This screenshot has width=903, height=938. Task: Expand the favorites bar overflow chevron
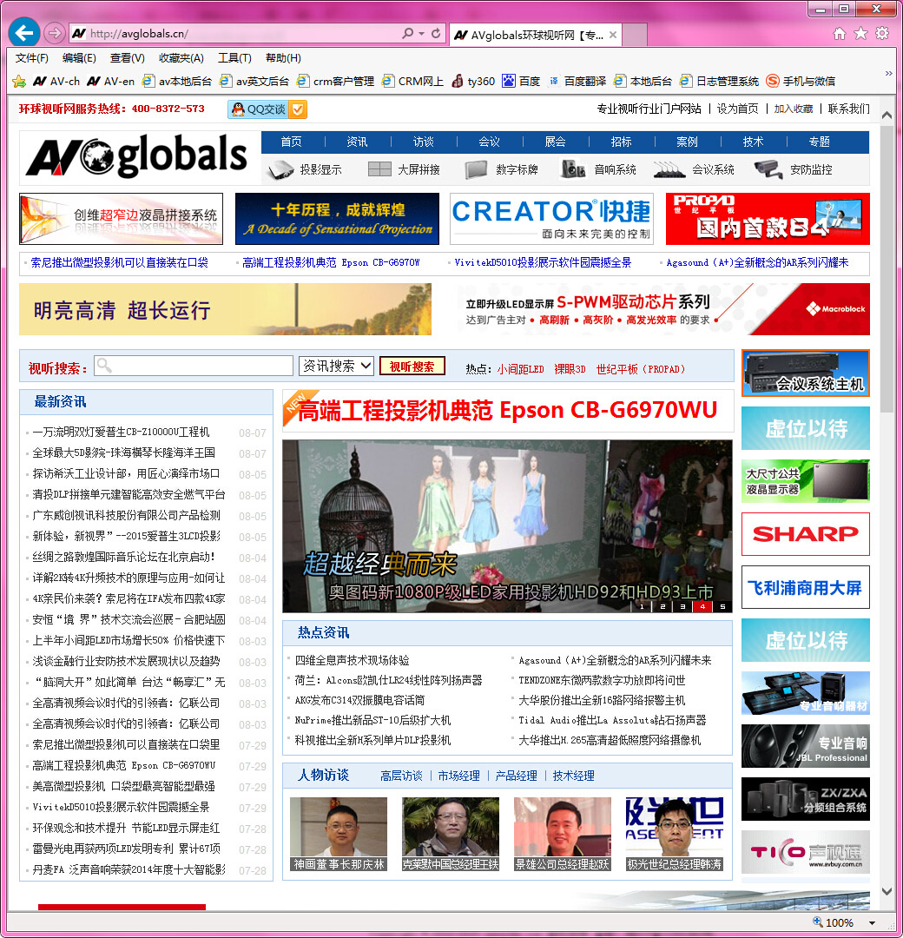click(x=888, y=74)
